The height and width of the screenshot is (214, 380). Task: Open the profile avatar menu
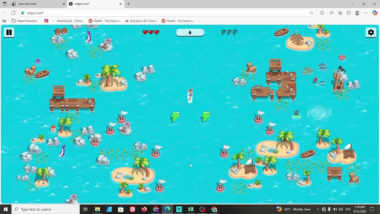(x=357, y=13)
